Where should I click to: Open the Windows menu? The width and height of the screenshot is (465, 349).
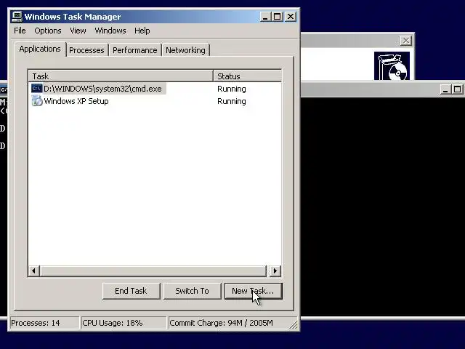point(110,31)
